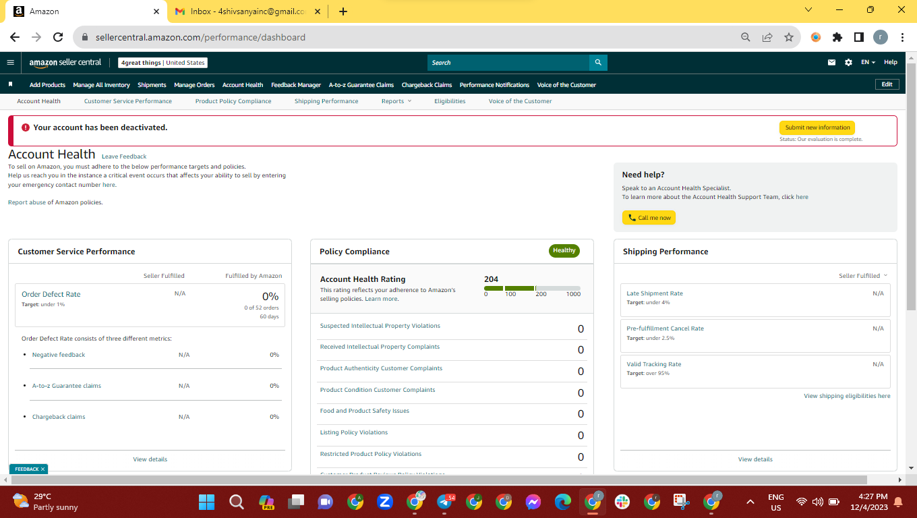Expand the Seller Fulfilled shipping dropdown
This screenshot has height=518, width=917.
(x=863, y=276)
